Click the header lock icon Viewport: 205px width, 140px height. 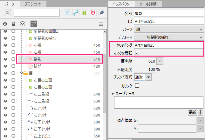click(14, 24)
